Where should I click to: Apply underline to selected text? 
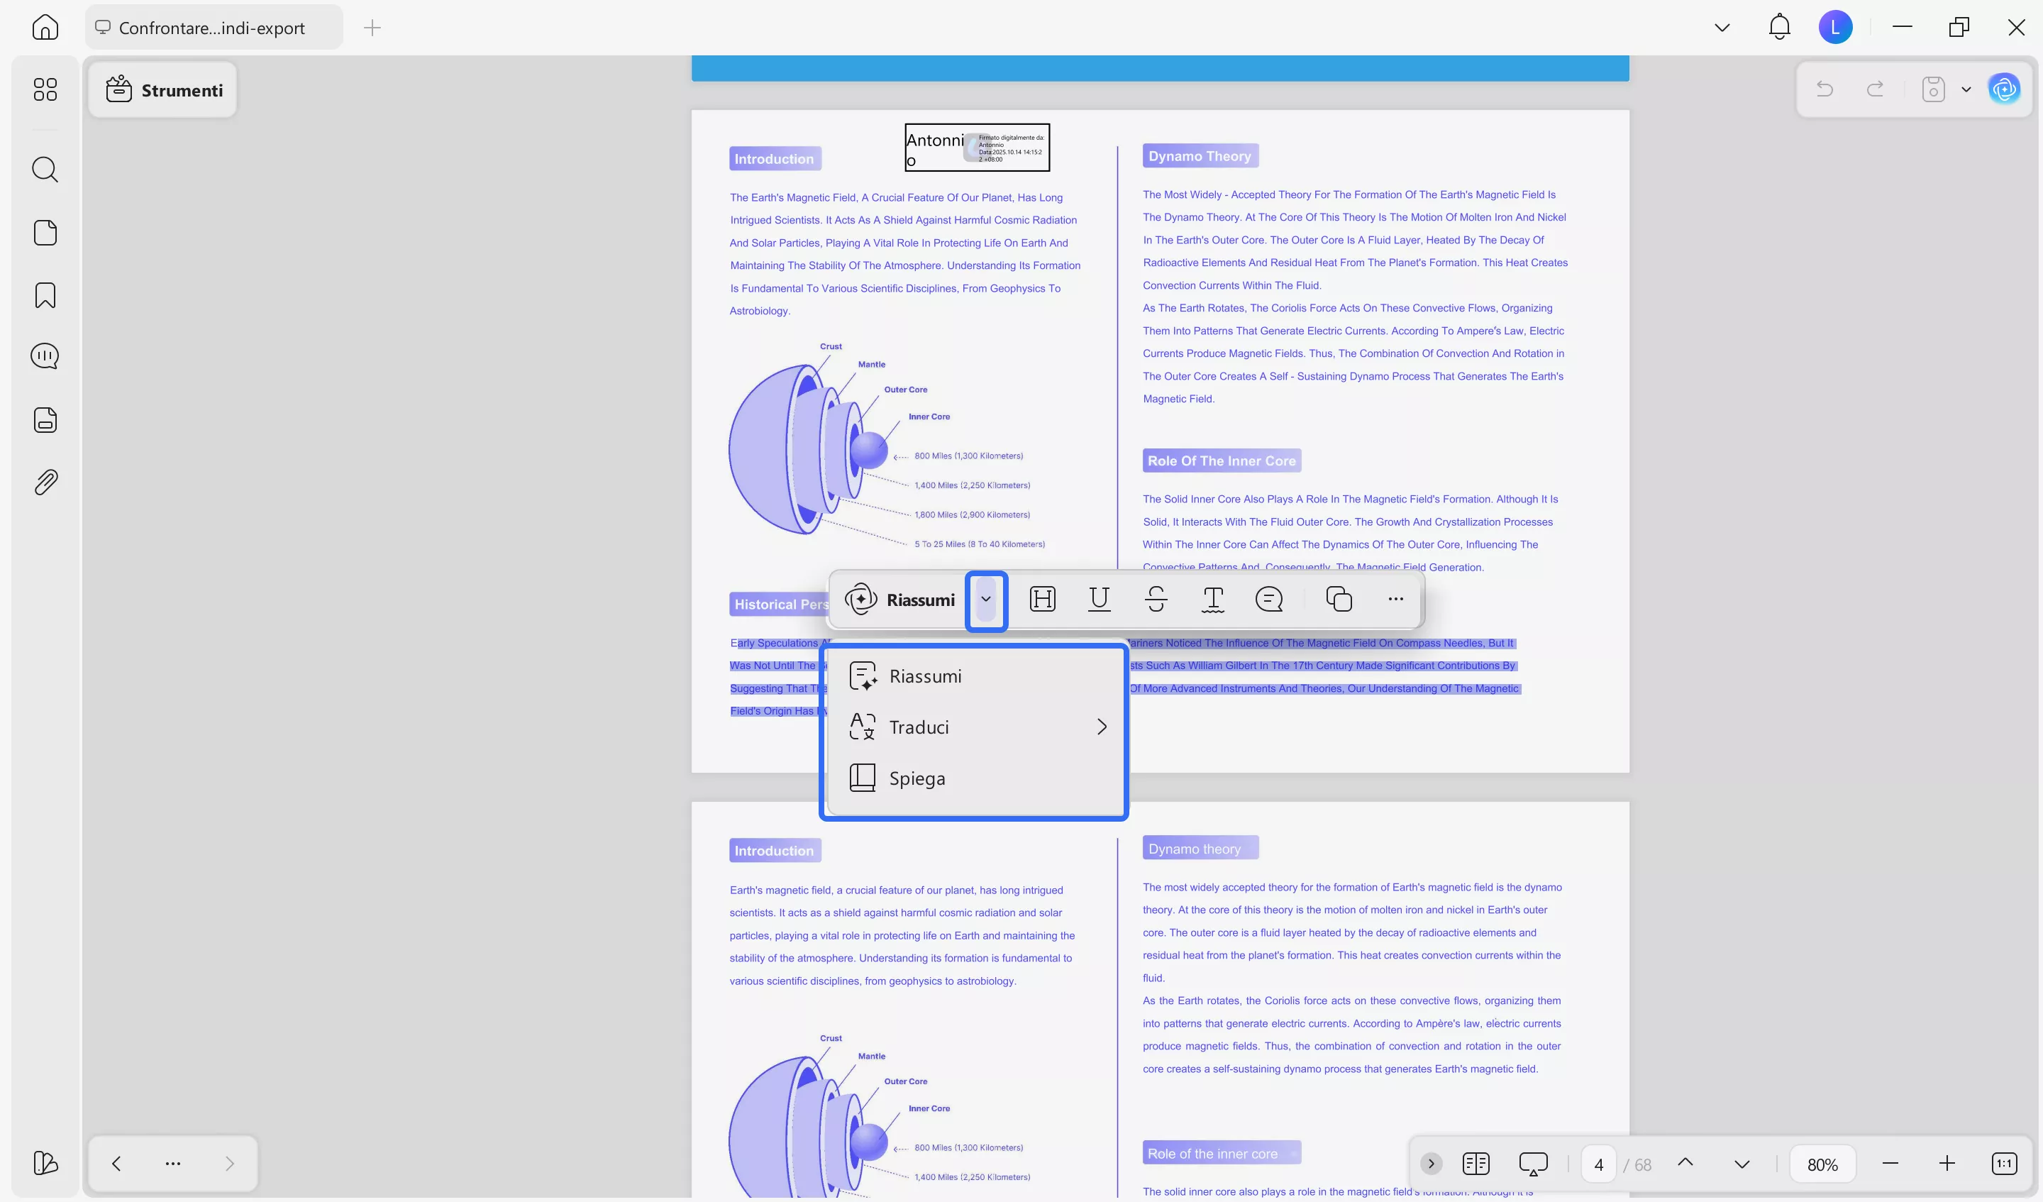[1099, 600]
